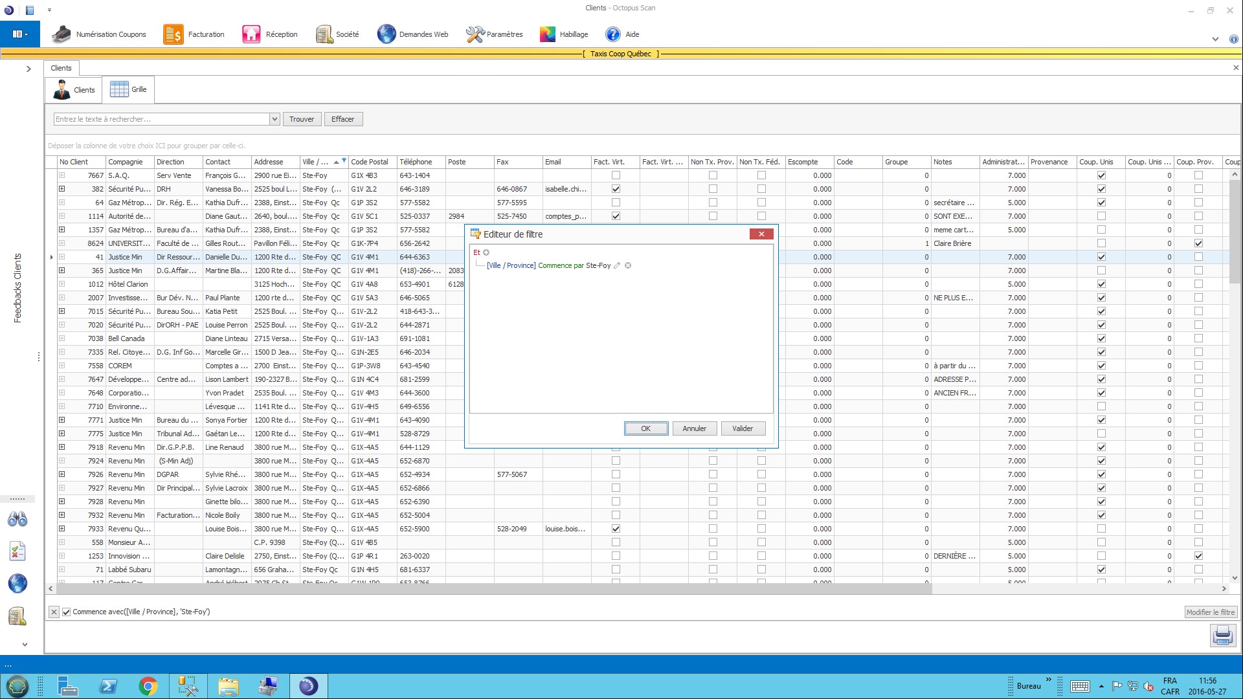
Task: Edit the Ste-Foy value with pencil icon
Action: pos(617,265)
